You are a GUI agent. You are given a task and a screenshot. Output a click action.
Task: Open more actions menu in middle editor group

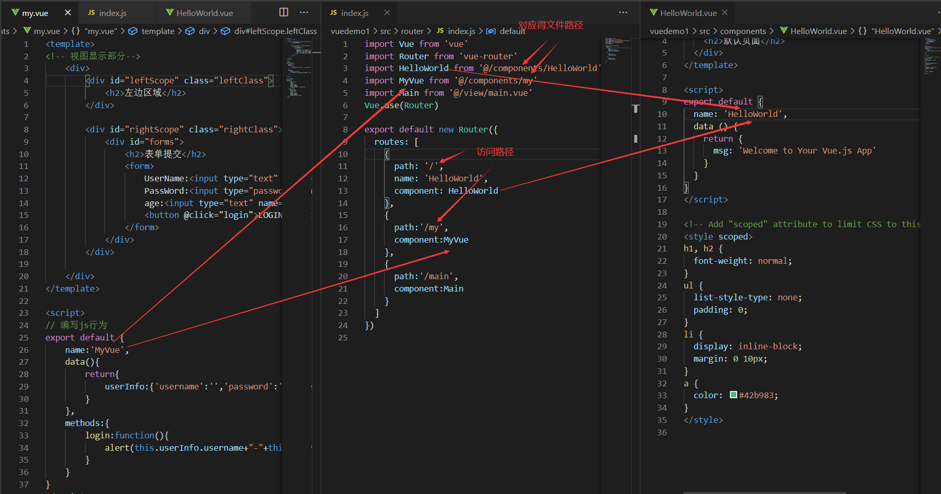coord(623,12)
